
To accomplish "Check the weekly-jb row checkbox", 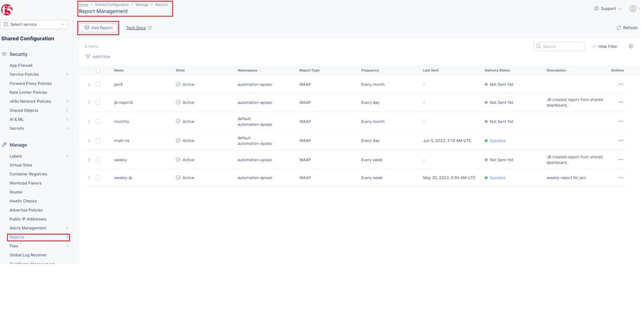I will tap(98, 178).
